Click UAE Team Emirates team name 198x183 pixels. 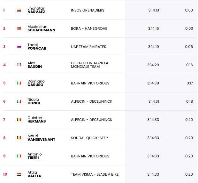coord(88,47)
